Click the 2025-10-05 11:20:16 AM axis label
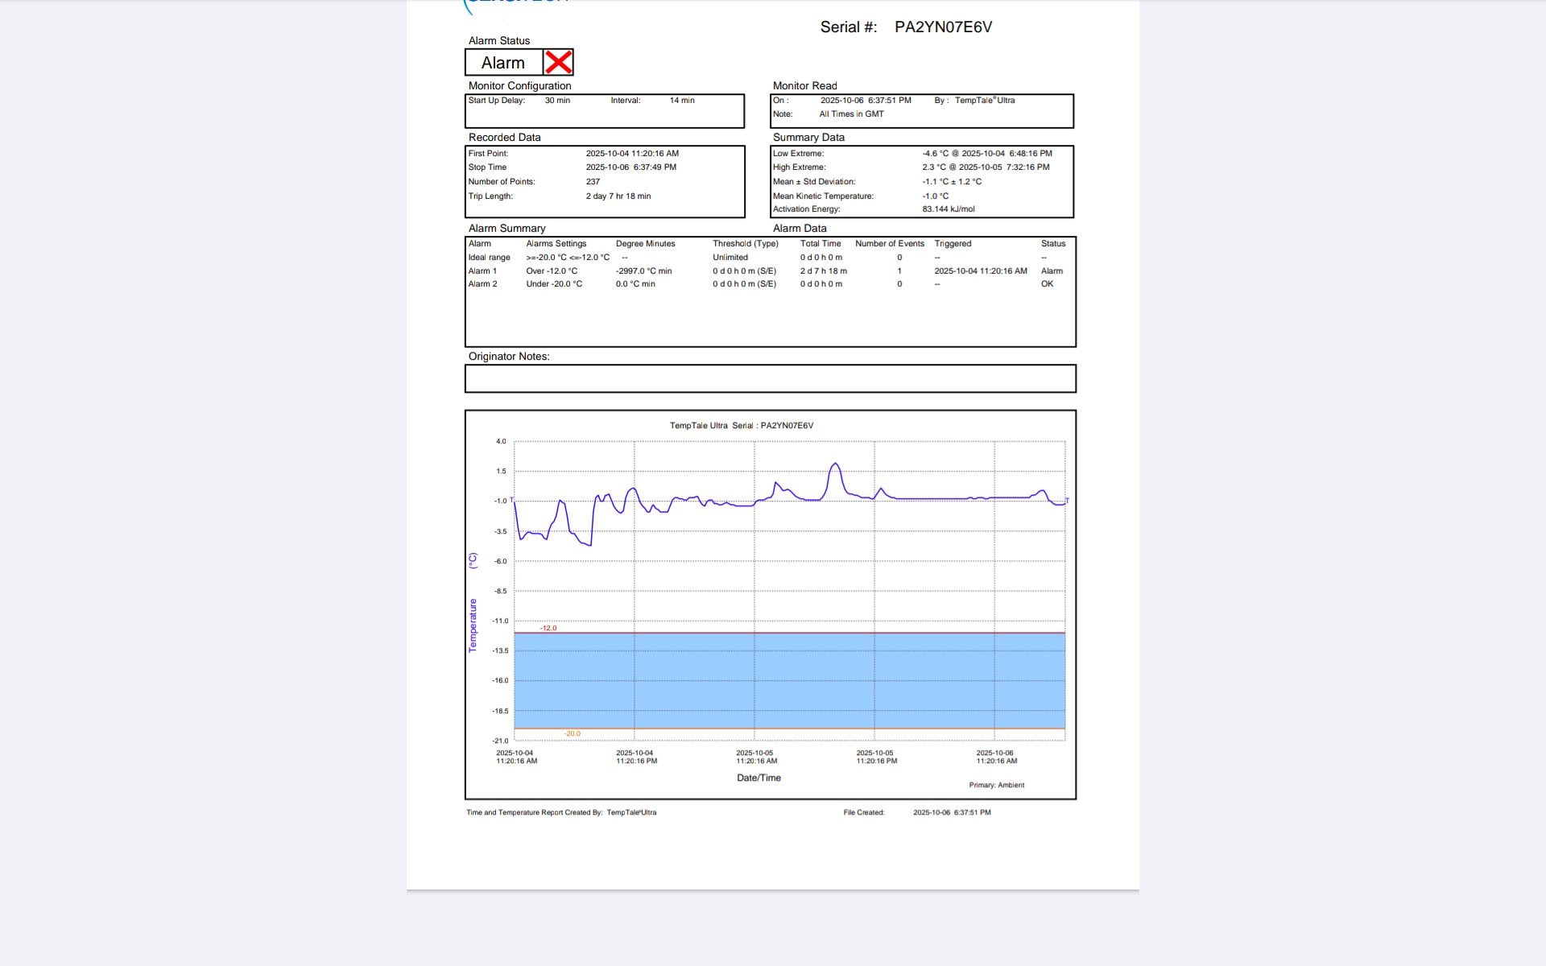1546x966 pixels. pos(756,757)
